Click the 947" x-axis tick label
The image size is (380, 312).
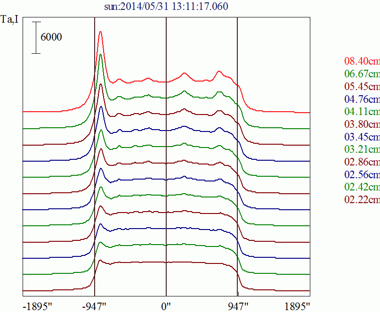click(238, 307)
